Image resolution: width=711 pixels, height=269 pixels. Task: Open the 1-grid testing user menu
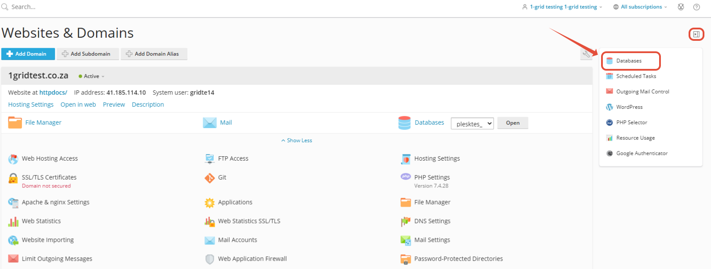[x=562, y=7]
